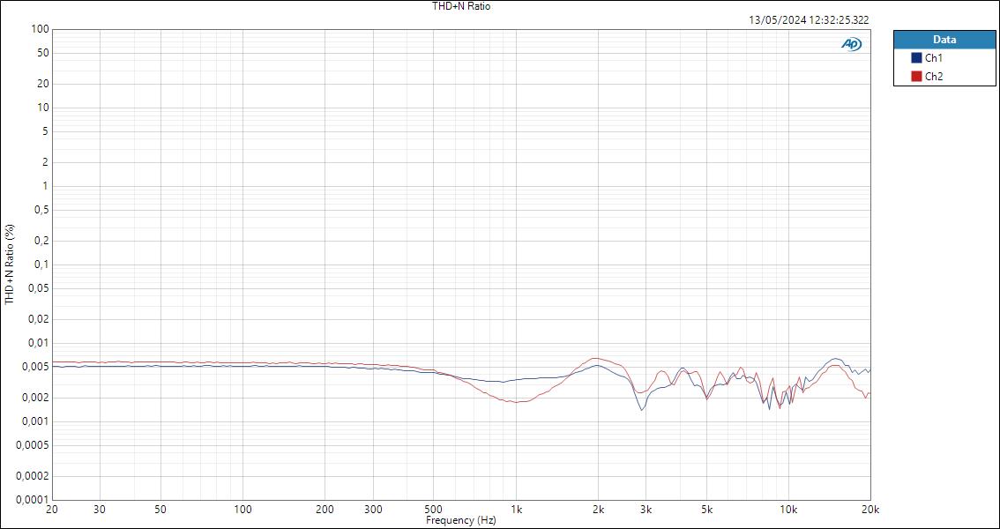
Task: Click the red Ch2 color square
Action: (917, 74)
